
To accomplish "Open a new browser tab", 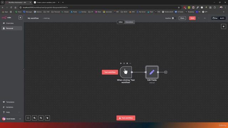I will [x=63, y=2].
